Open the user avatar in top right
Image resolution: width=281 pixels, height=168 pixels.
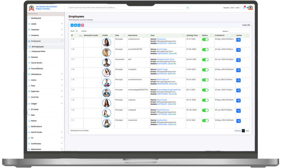tap(250, 8)
